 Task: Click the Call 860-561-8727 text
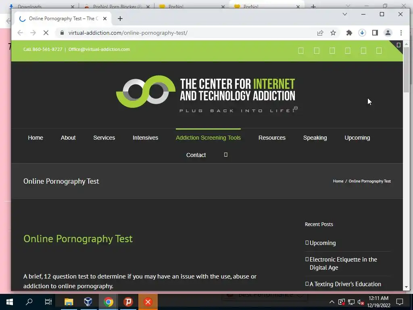click(x=43, y=49)
